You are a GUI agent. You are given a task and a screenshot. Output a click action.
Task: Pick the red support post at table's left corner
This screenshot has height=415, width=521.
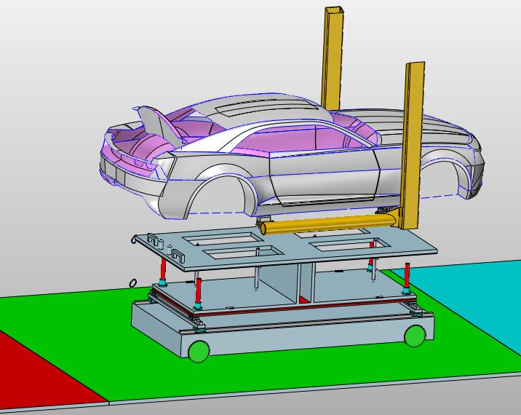tap(163, 270)
